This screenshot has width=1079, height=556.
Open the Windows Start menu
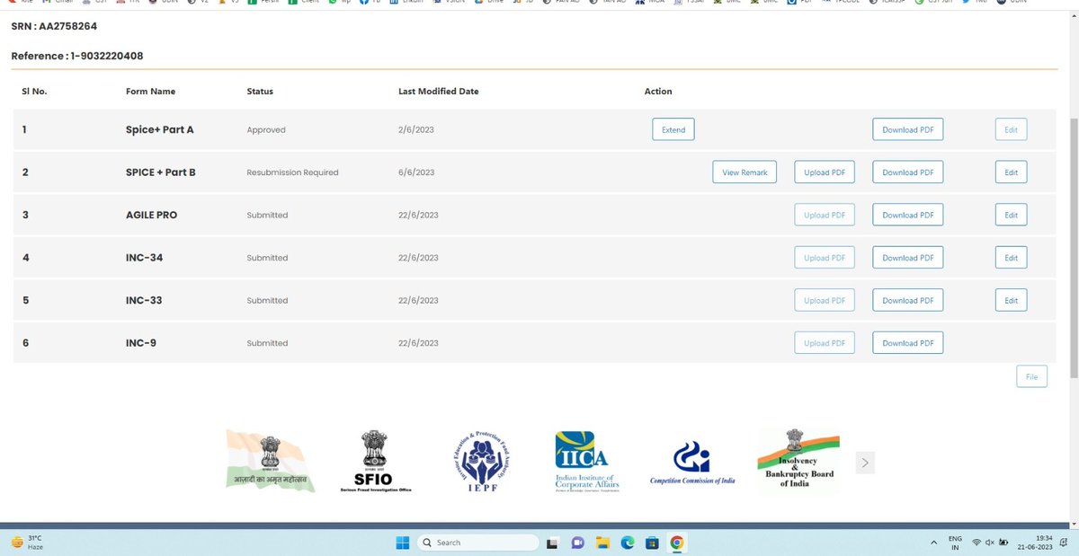(x=402, y=543)
